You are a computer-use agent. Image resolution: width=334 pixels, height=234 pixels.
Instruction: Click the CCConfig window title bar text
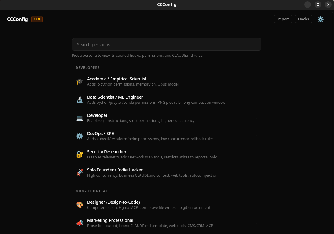(167, 5)
